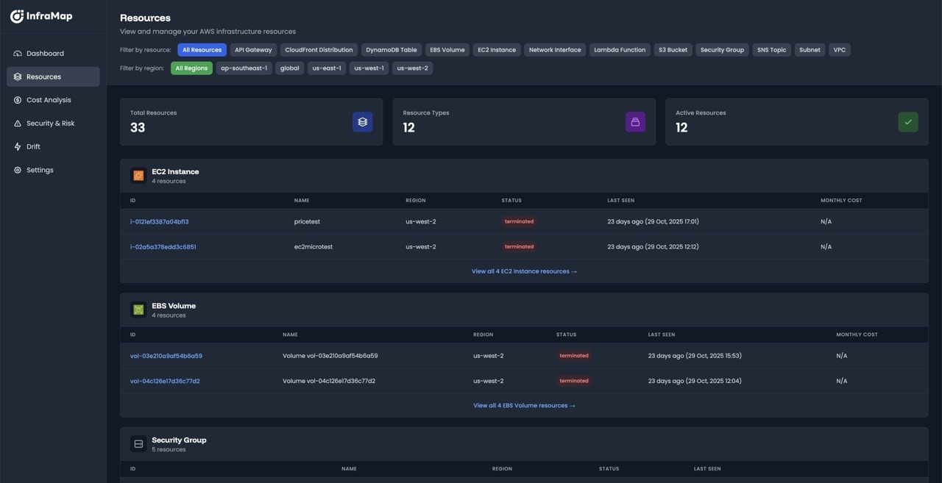Click the Settings gear icon in sidebar
This screenshot has width=942, height=483.
18,170
